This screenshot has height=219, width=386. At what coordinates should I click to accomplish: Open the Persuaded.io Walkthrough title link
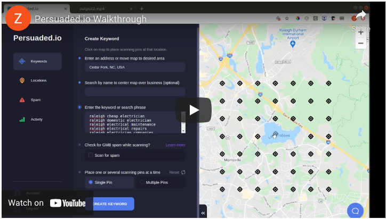91,19
